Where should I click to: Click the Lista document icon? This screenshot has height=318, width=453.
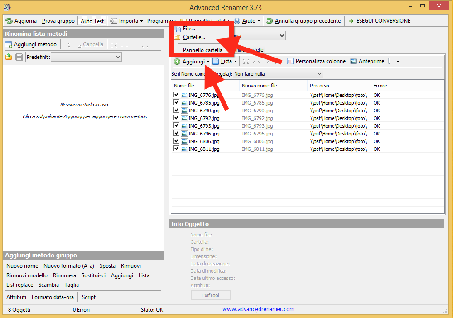point(216,61)
